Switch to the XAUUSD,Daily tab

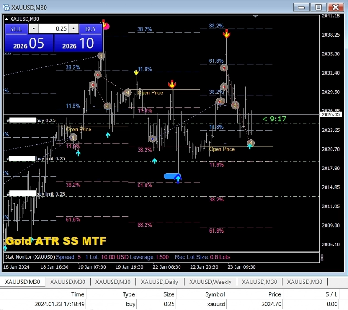159,282
